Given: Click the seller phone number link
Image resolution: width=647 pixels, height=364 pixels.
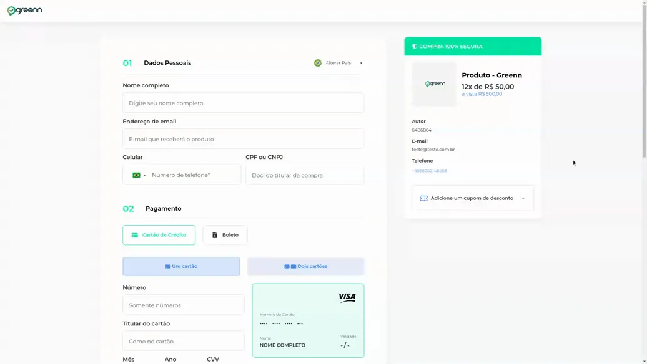Looking at the screenshot, I should pyautogui.click(x=429, y=171).
